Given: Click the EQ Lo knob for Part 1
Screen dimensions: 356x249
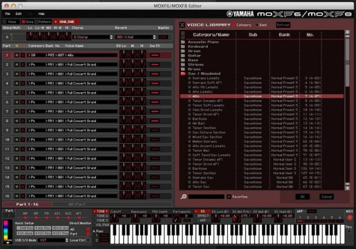Looking at the screenshot, I should click(124, 55).
